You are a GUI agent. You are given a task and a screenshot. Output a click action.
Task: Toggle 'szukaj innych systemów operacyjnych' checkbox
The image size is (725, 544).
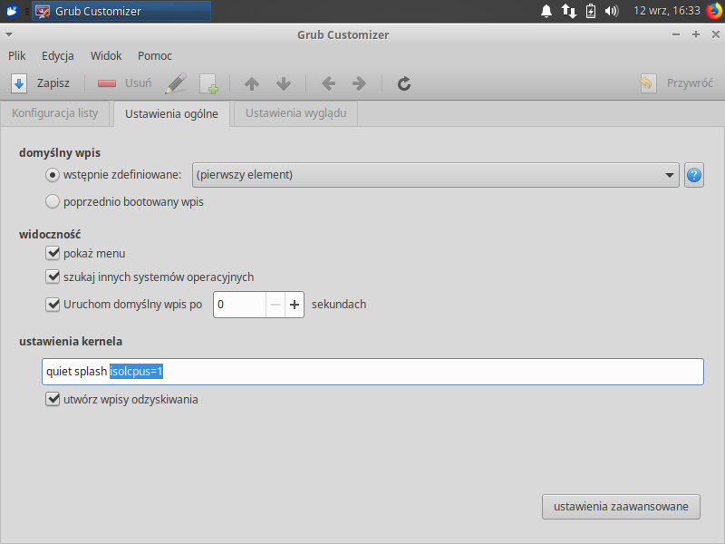point(53,277)
